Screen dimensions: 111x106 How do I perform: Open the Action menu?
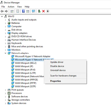11,7
